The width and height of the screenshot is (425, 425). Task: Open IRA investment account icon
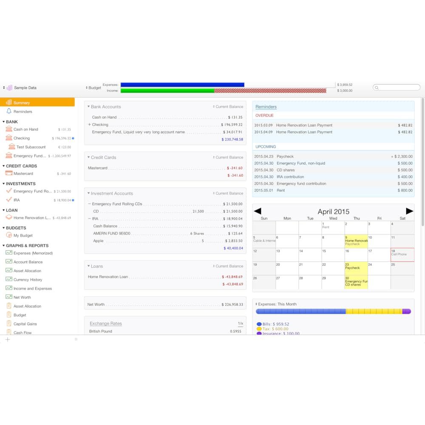tap(9, 200)
